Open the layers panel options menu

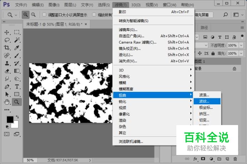pyautogui.click(x=242, y=28)
